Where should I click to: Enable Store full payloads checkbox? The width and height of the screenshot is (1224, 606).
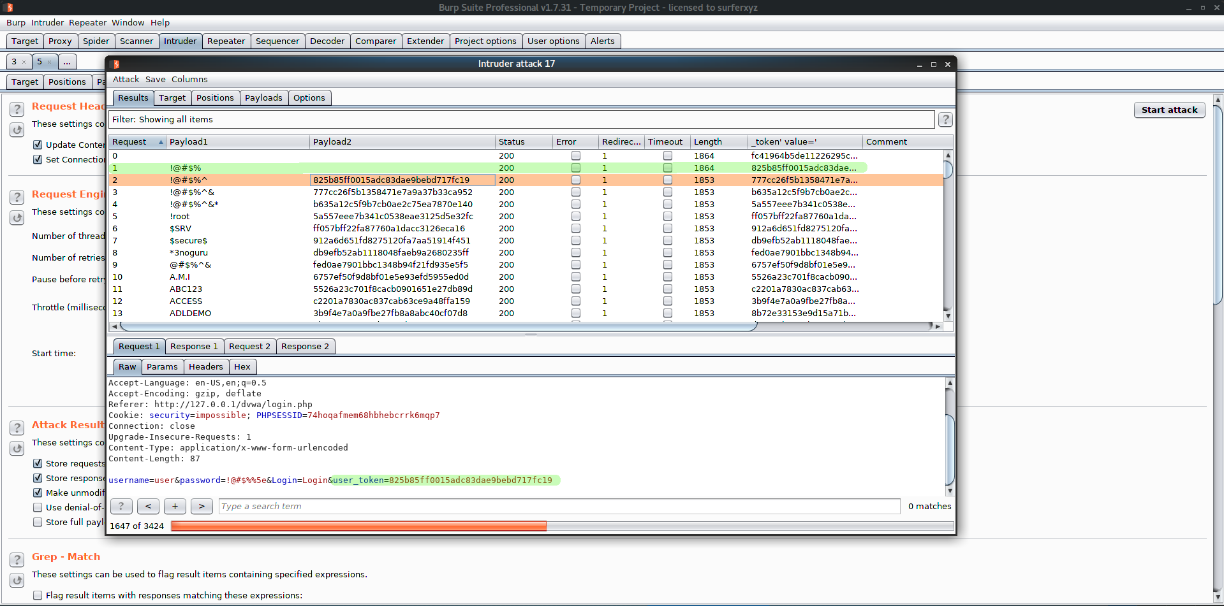[38, 522]
